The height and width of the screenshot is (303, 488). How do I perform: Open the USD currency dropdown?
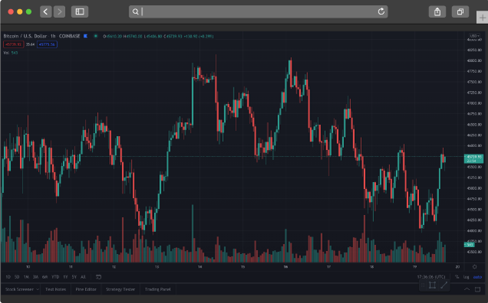pos(474,36)
